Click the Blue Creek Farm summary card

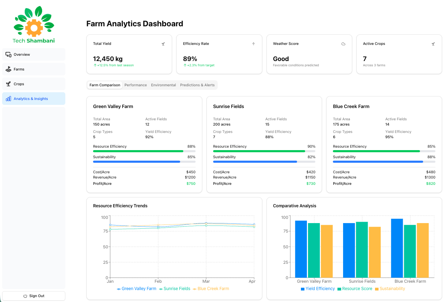pyautogui.click(x=384, y=145)
